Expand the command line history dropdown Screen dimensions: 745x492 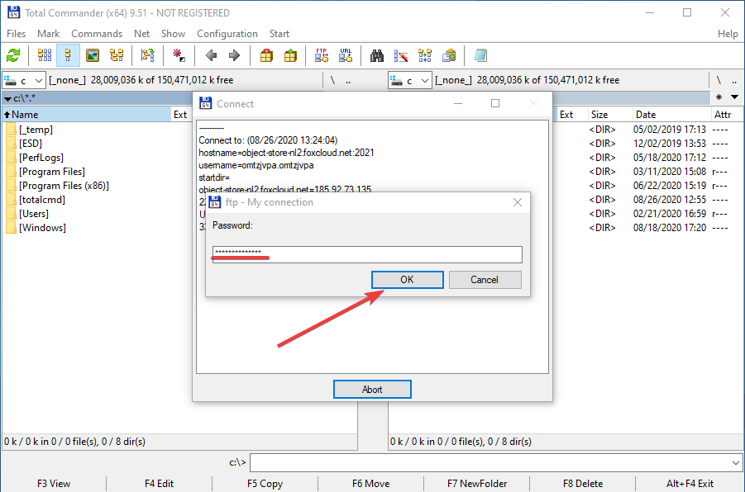tap(736, 463)
